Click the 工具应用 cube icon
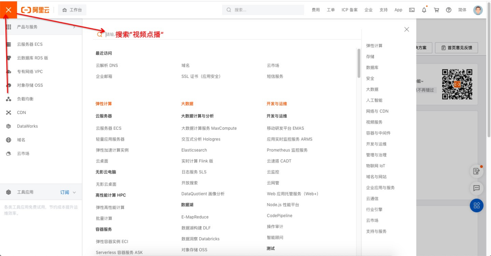Screen dimensions: 491x256 tap(8, 192)
